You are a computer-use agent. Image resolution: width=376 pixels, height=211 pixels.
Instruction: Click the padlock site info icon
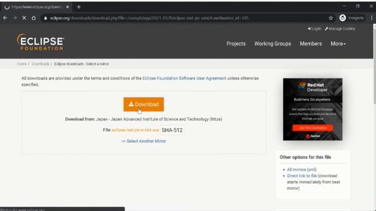pos(46,18)
